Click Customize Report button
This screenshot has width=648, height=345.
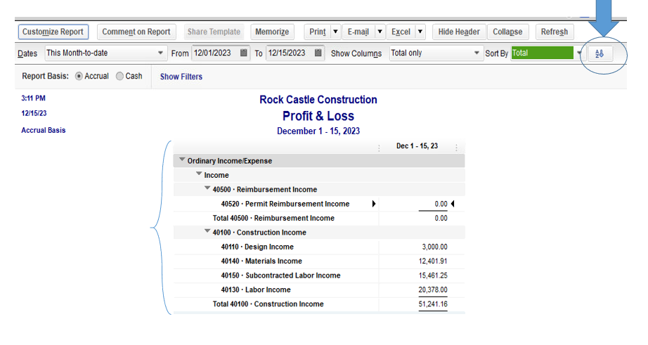[x=53, y=32]
